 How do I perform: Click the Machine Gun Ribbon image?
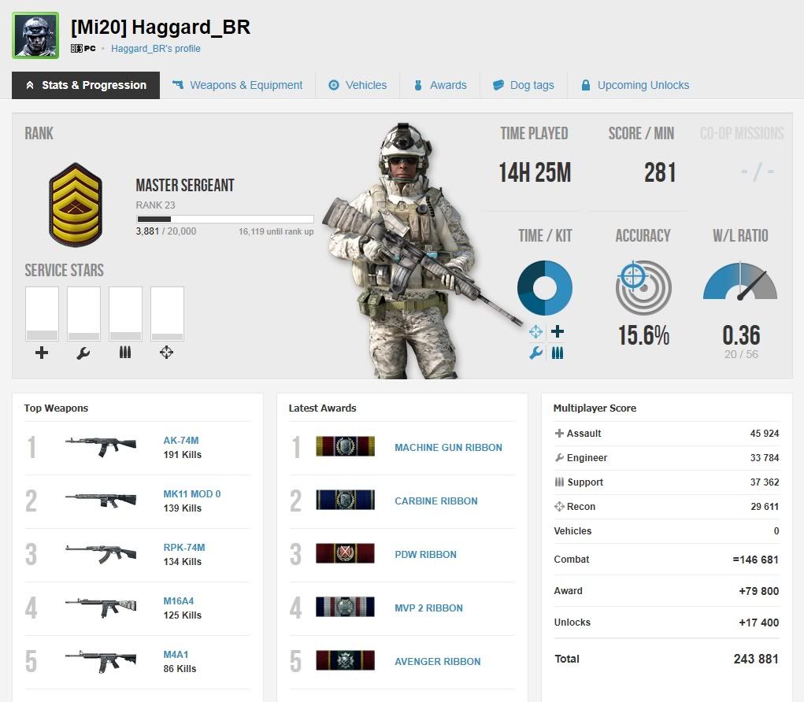[345, 447]
